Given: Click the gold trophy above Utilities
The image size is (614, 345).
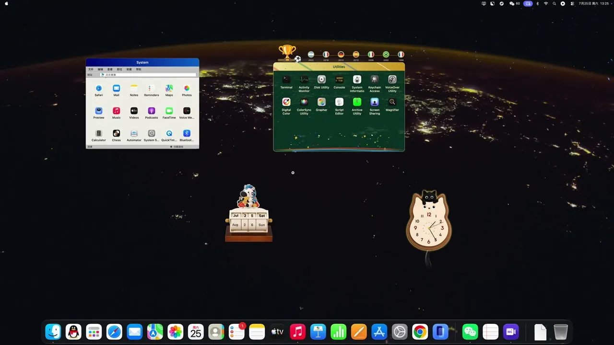Looking at the screenshot, I should tap(287, 52).
